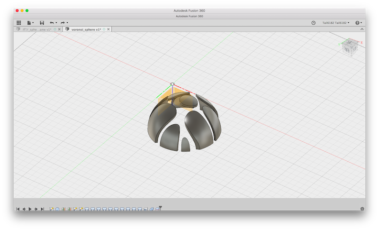The width and height of the screenshot is (379, 230).
Task: Undo the last action
Action: [x=52, y=23]
